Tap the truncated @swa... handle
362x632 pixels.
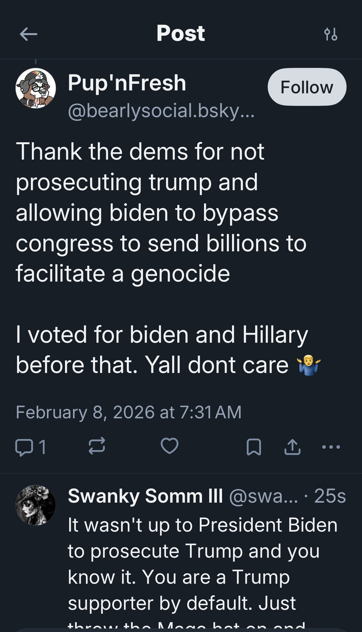(264, 497)
